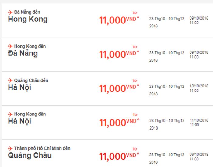Screen dimensions: 213x167
Task: Click travel period in the Đà Nẵng–Hong Kong row
Action: click(167, 22)
